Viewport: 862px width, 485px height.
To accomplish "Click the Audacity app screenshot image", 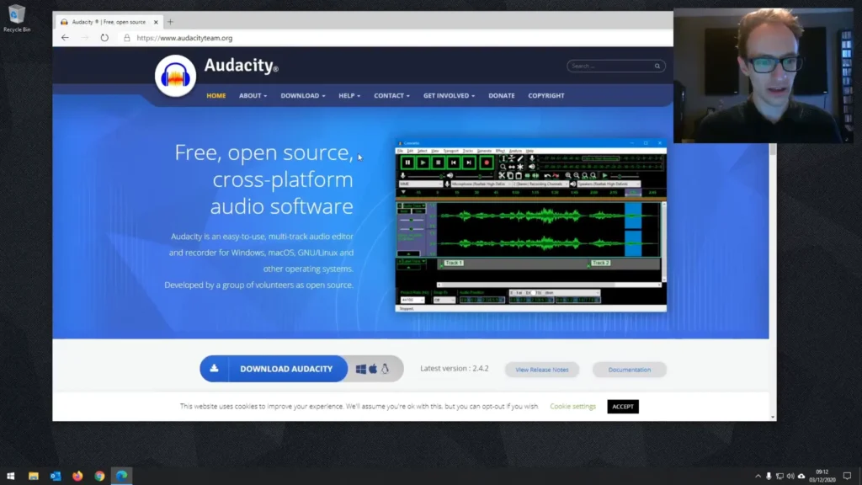I will pyautogui.click(x=531, y=226).
